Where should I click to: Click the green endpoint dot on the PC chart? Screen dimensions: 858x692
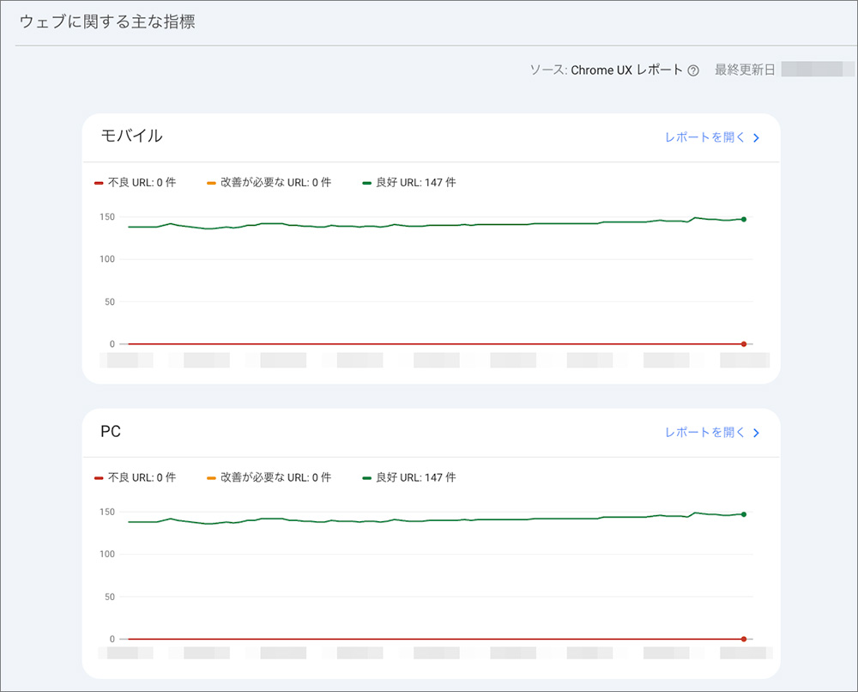pos(743,515)
